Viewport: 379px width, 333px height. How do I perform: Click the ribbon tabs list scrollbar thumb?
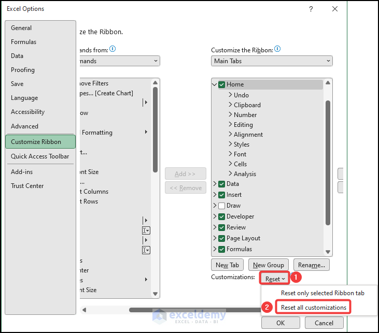tap(328, 163)
